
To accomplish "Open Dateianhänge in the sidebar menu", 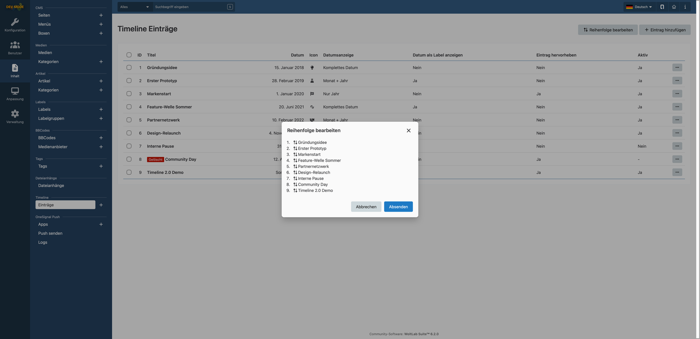I will 51,186.
